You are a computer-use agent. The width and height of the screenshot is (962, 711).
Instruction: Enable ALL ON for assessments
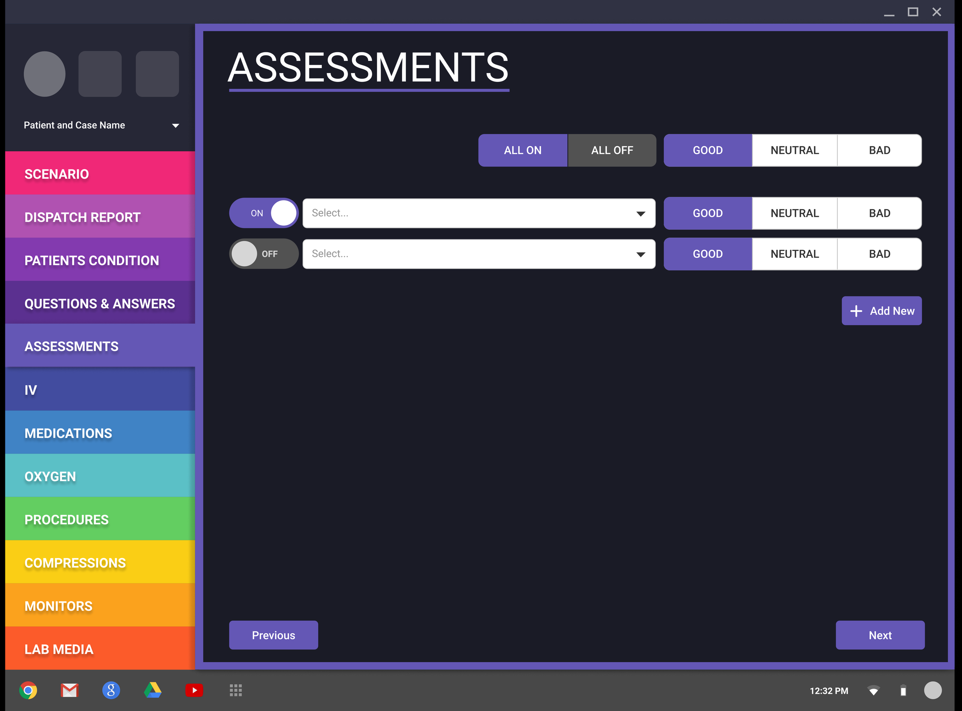pyautogui.click(x=523, y=150)
